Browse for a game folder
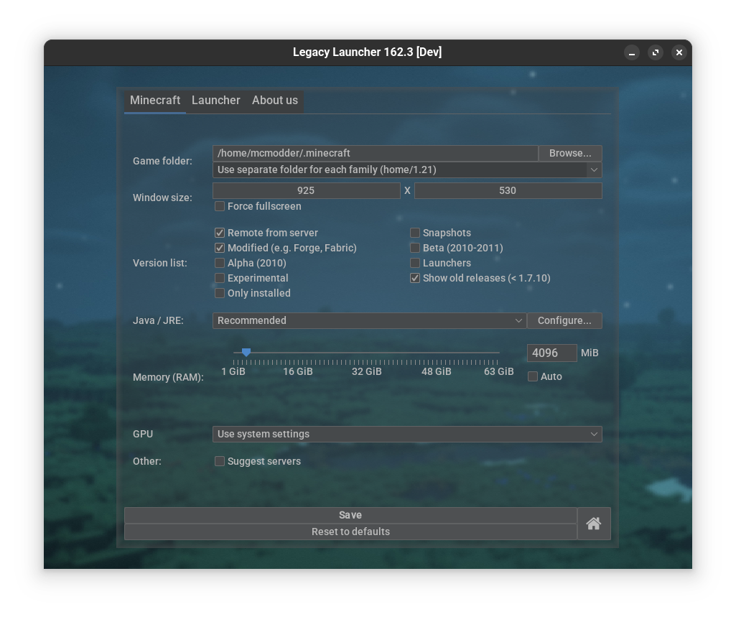Viewport: 736px width, 617px height. [570, 153]
